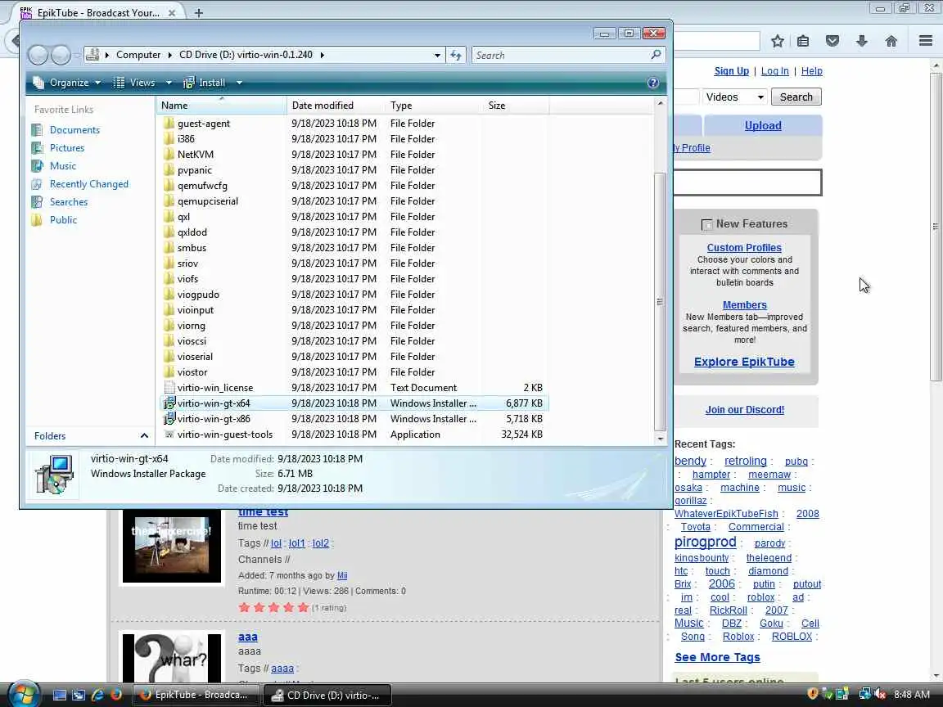The width and height of the screenshot is (943, 707).
Task: Launch Internet Explorer from quick launch
Action: tap(97, 695)
